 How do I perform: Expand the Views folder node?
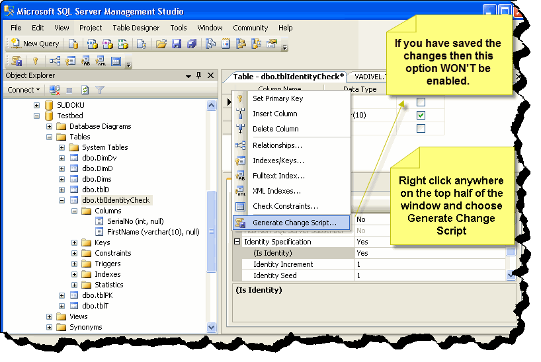[50, 317]
